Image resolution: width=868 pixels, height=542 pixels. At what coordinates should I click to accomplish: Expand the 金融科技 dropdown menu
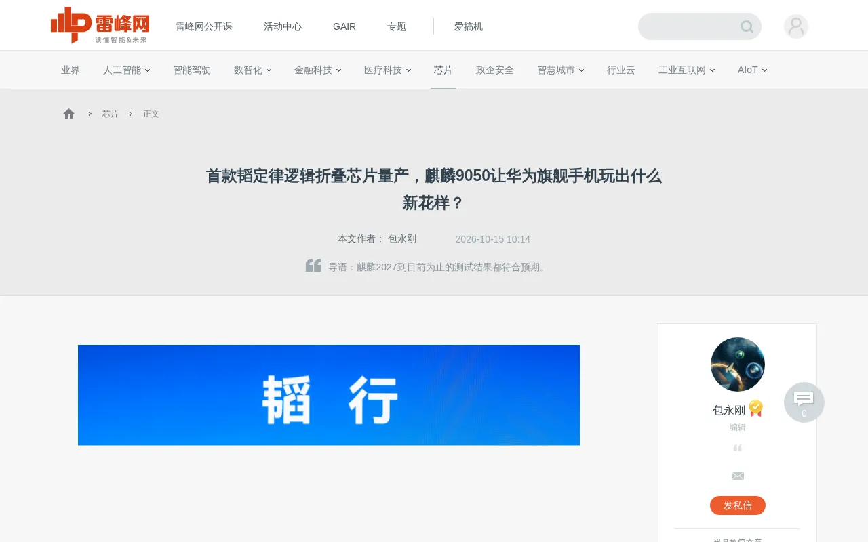(x=318, y=70)
